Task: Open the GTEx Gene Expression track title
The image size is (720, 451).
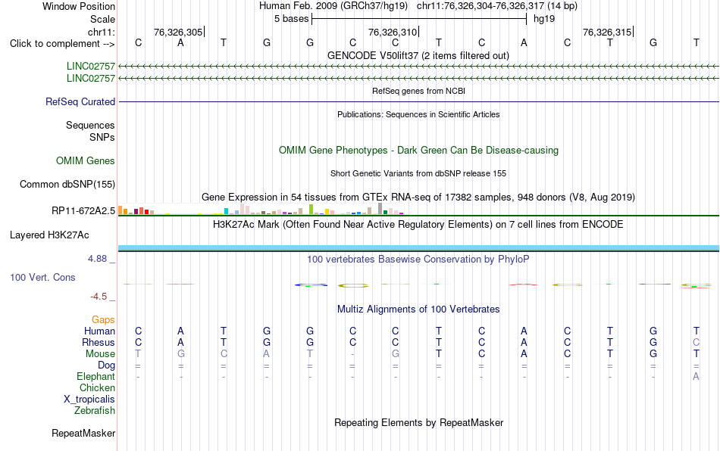Action: point(418,197)
